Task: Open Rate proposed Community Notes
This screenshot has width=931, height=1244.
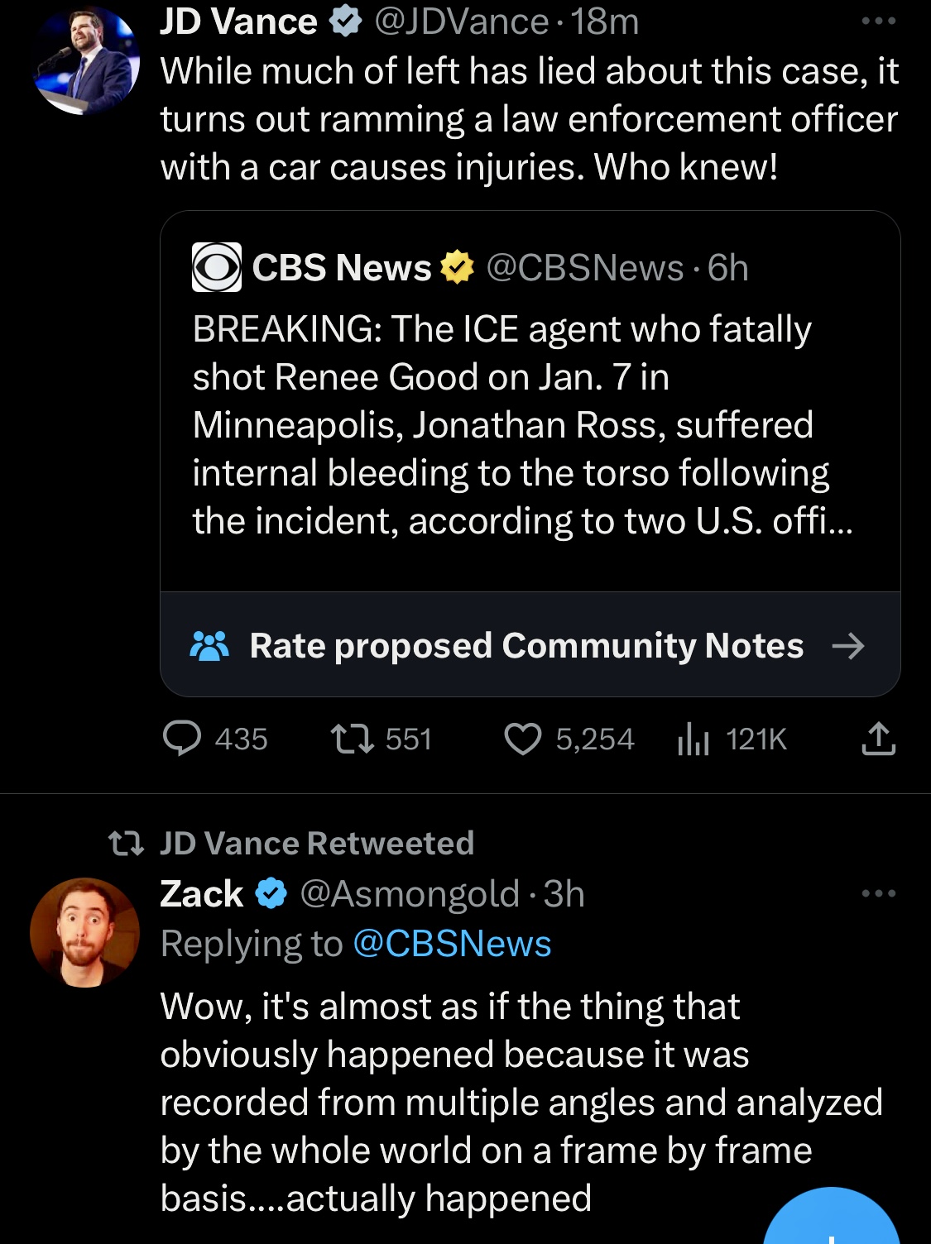Action: [526, 646]
